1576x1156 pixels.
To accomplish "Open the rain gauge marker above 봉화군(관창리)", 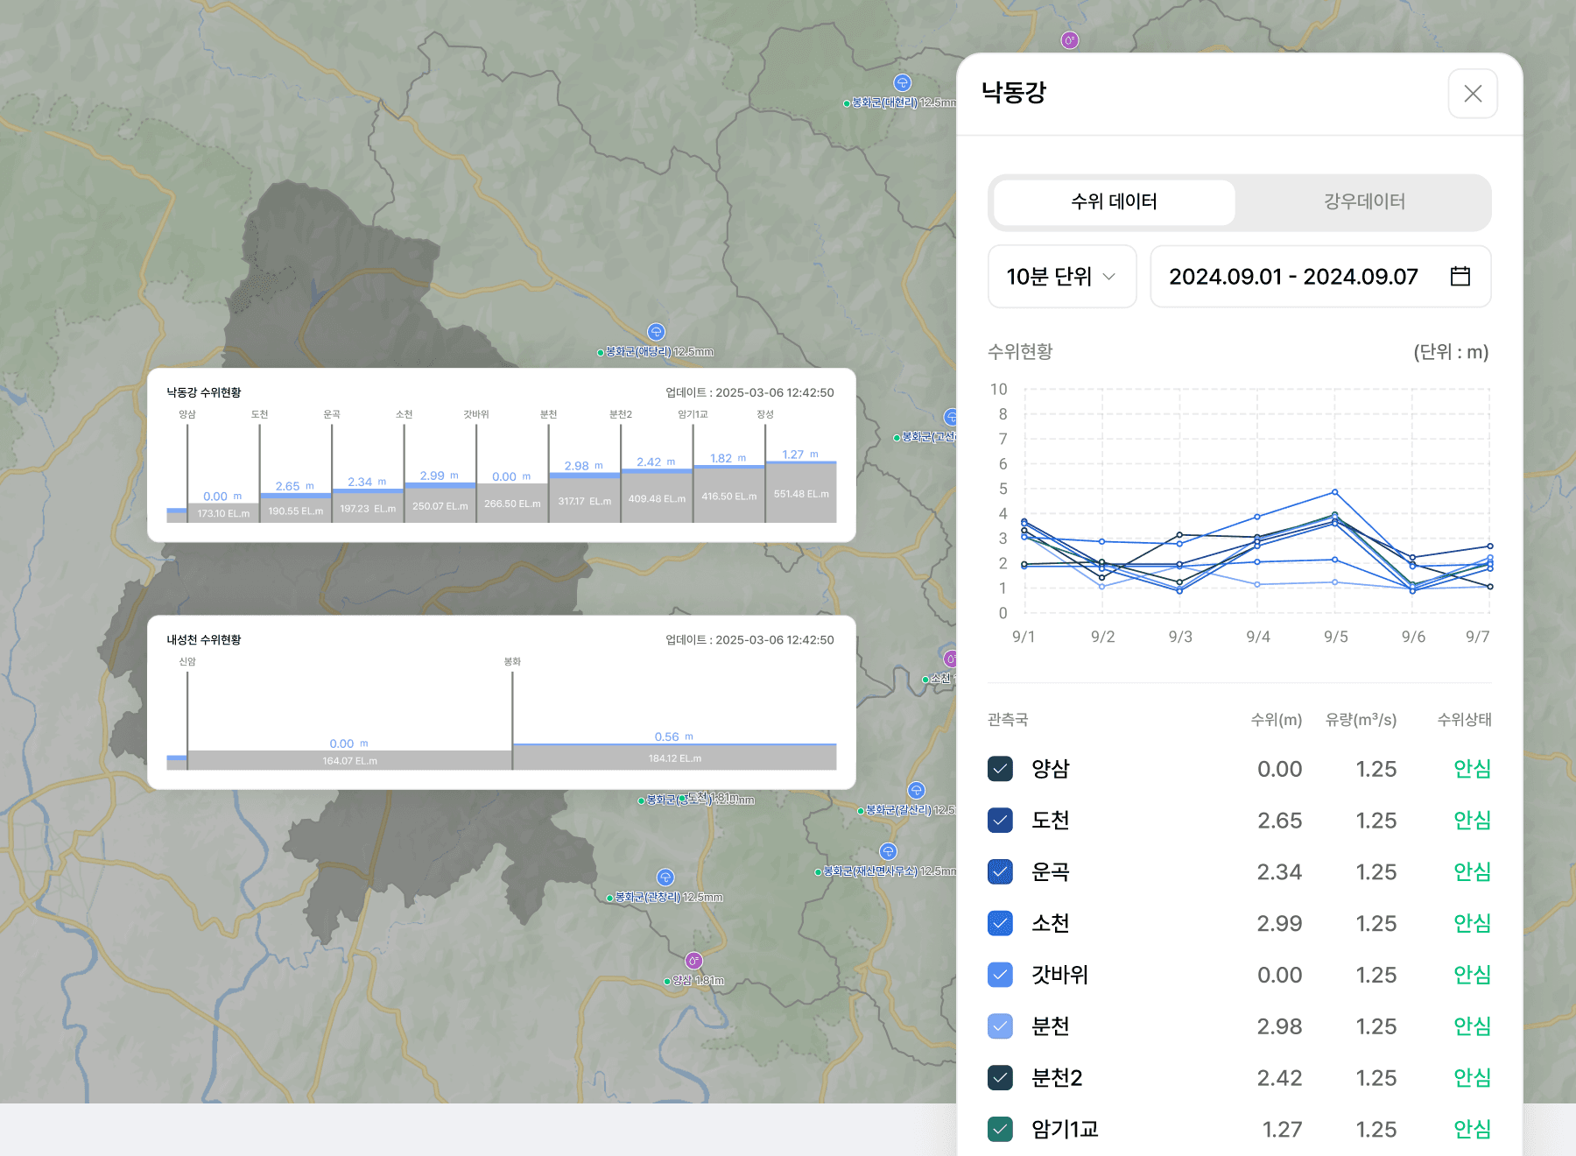I will coord(665,878).
